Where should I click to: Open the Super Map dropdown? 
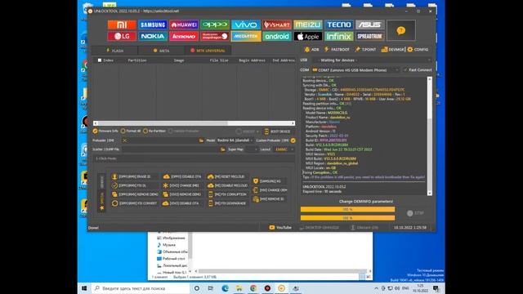[251, 149]
